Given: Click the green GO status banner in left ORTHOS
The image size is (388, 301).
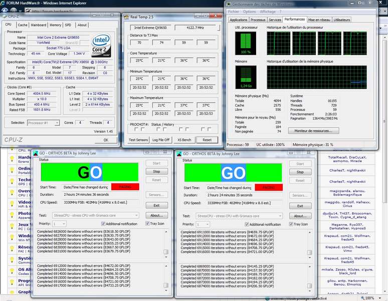Looking at the screenshot, I should [x=90, y=172].
